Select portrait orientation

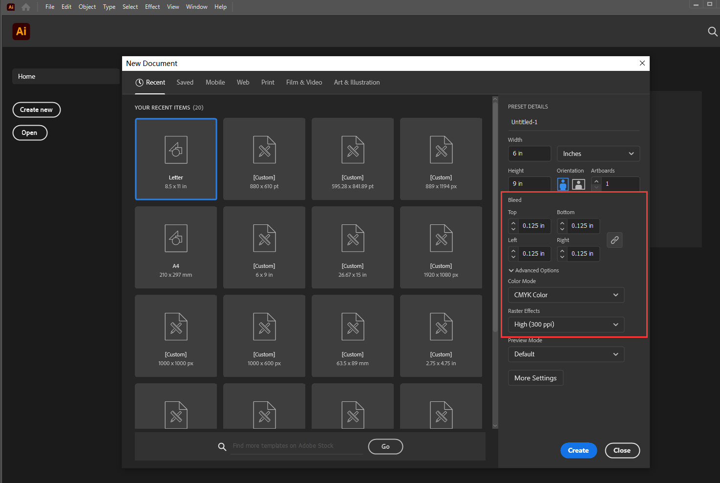563,184
